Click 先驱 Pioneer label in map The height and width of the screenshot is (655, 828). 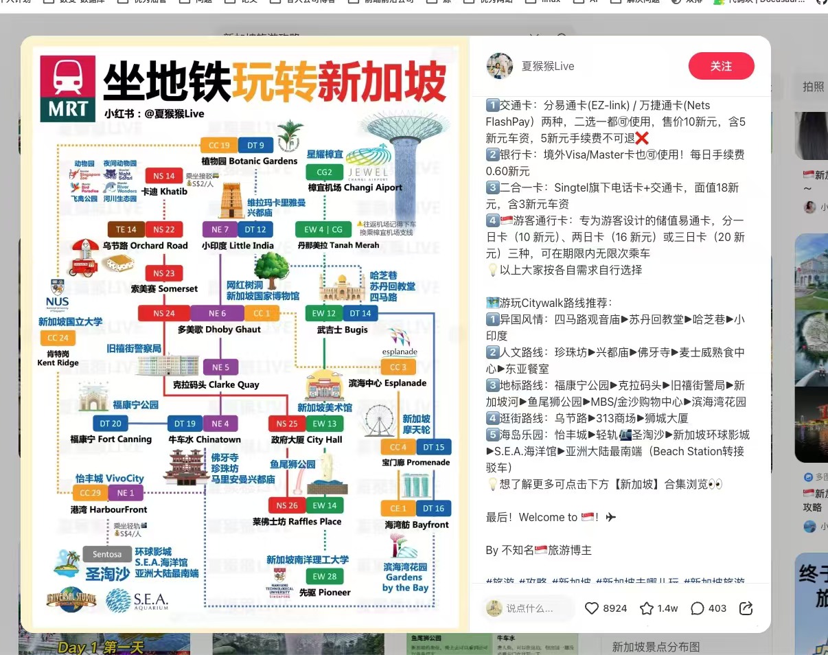point(325,593)
